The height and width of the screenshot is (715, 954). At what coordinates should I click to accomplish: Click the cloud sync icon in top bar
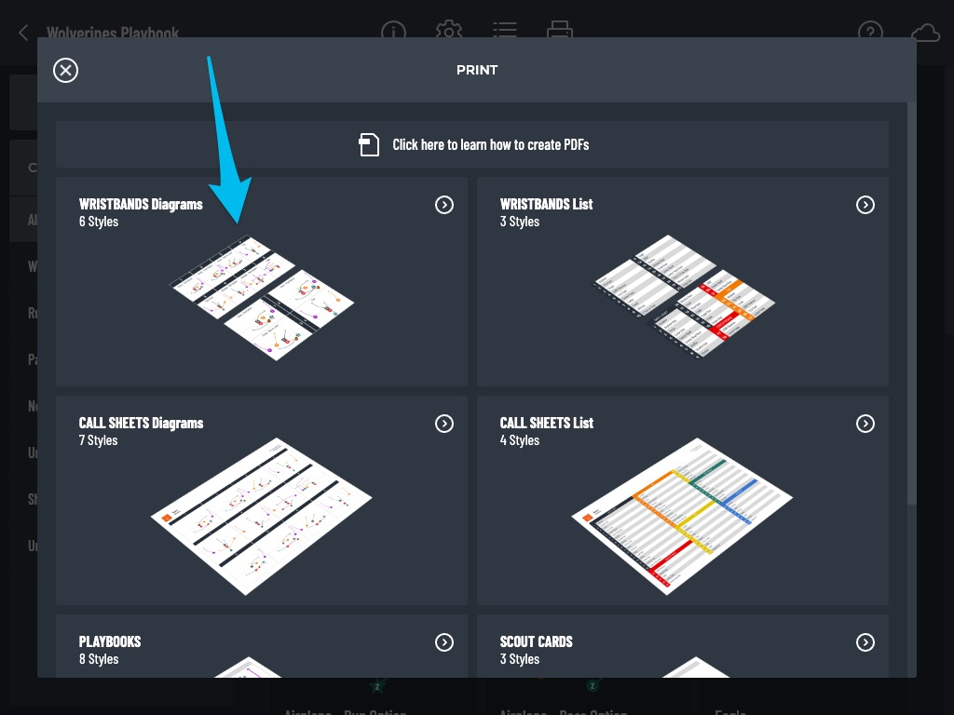coord(925,32)
